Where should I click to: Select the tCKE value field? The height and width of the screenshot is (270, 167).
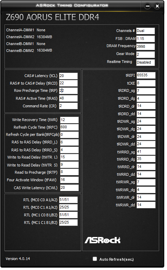(x=146, y=83)
